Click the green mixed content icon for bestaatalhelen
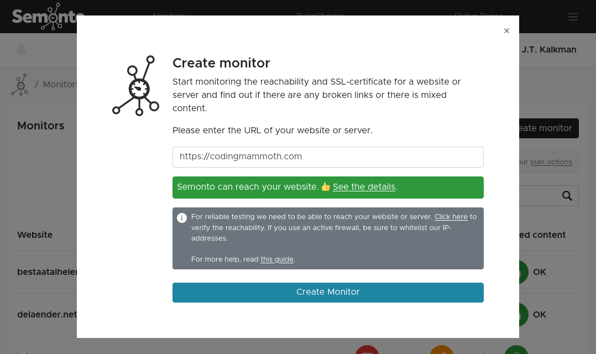The width and height of the screenshot is (596, 354). point(523,272)
